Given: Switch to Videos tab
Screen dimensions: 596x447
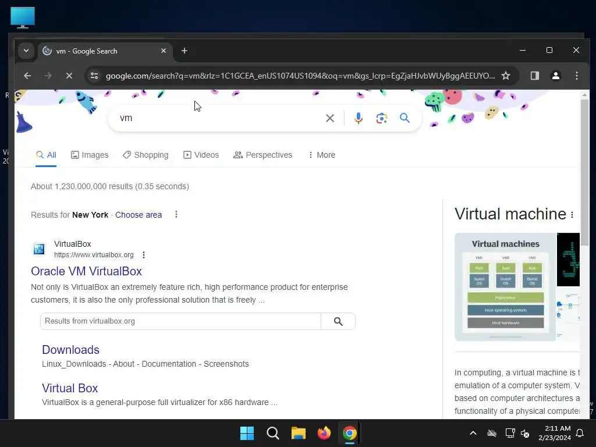Looking at the screenshot, I should click(x=201, y=155).
